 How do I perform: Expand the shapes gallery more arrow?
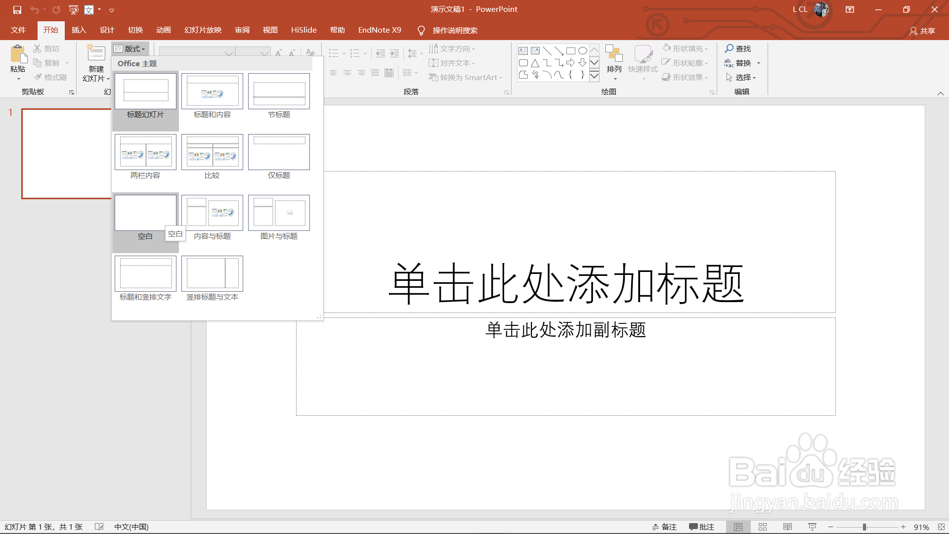click(595, 75)
